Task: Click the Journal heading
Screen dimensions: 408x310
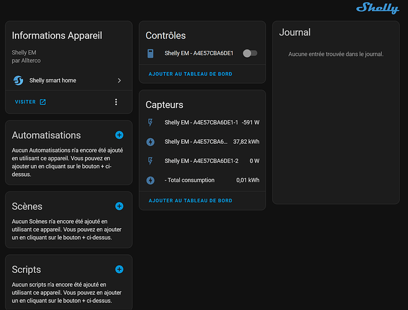Action: tap(295, 32)
